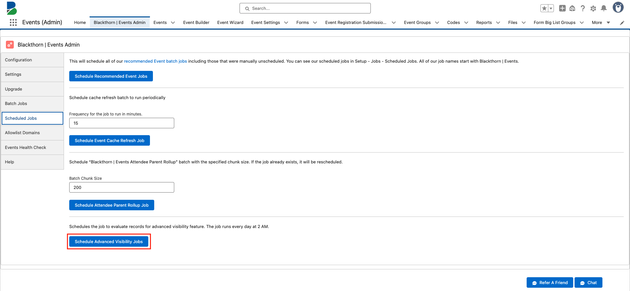
Task: Open the More navigation menu
Action: [x=601, y=22]
